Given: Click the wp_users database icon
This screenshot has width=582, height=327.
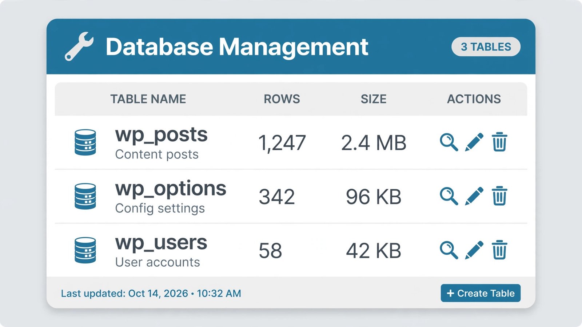Looking at the screenshot, I should (85, 250).
